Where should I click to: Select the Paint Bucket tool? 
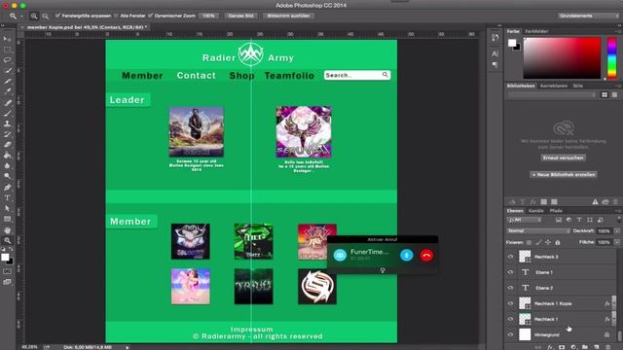(x=7, y=156)
